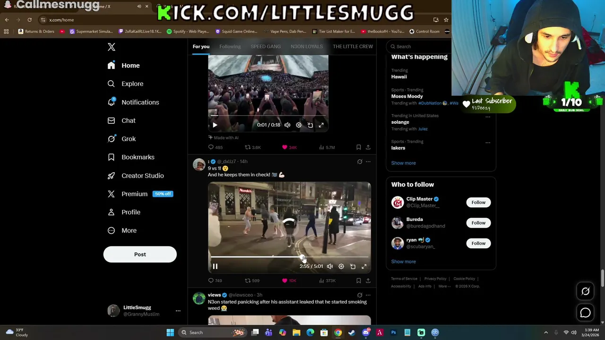Open settings gear on street video
605x340 pixels.
(x=341, y=266)
